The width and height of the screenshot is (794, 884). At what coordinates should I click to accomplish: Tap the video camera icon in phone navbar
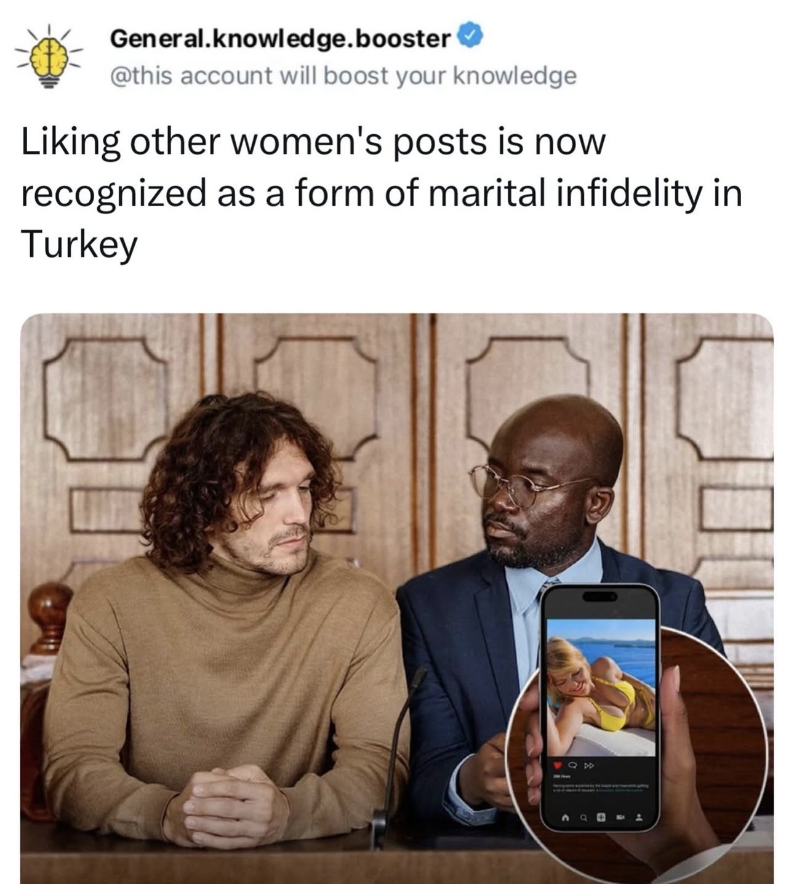point(620,818)
